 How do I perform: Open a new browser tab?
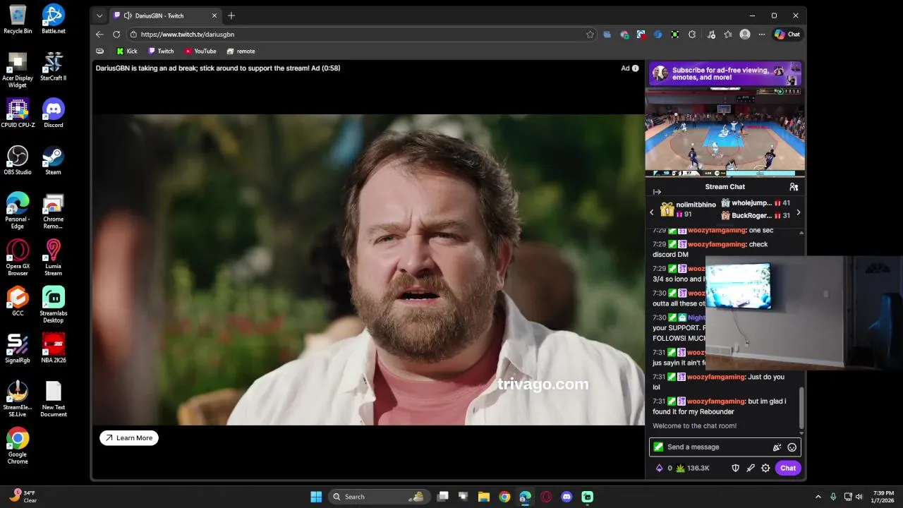(x=231, y=16)
